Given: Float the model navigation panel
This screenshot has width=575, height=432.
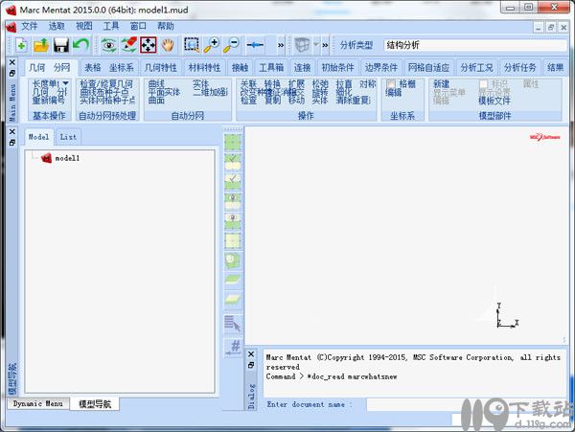Looking at the screenshot, I should [x=12, y=143].
